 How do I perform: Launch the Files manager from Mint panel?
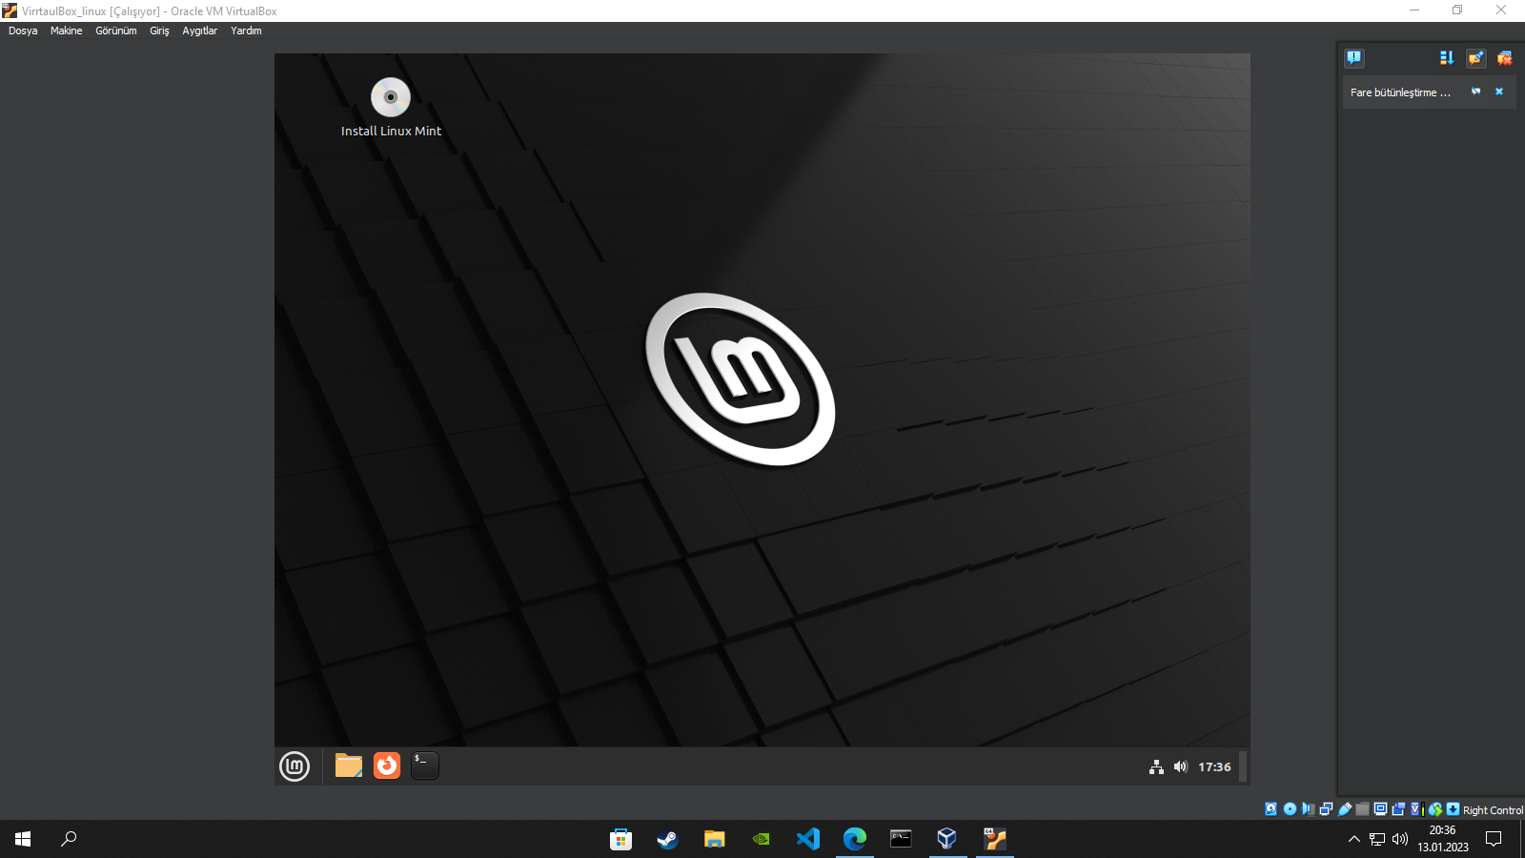[349, 766]
